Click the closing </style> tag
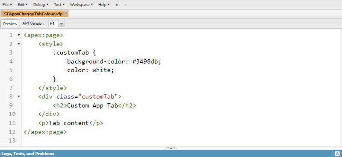Image resolution: width=342 pixels, height=157 pixels. 53,88
